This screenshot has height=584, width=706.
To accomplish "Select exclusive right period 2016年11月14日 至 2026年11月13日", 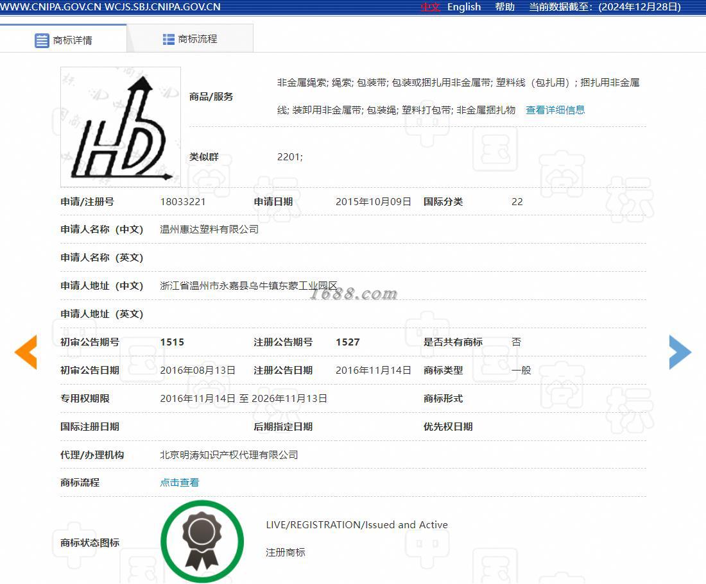I will coord(244,399).
